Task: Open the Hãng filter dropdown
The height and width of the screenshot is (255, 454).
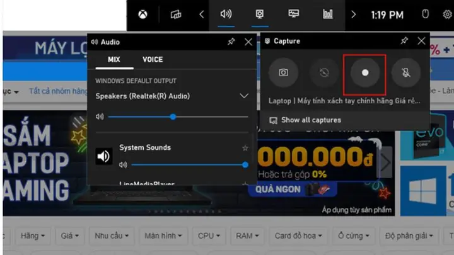Action: (32, 236)
